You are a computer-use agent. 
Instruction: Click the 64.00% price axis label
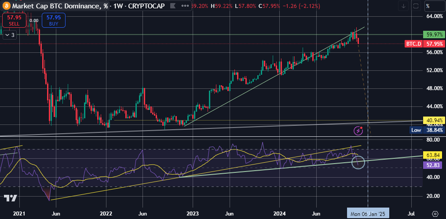(435, 16)
